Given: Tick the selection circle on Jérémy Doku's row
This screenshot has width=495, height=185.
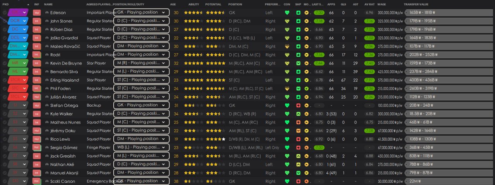Looking at the screenshot, I should 4,131.
